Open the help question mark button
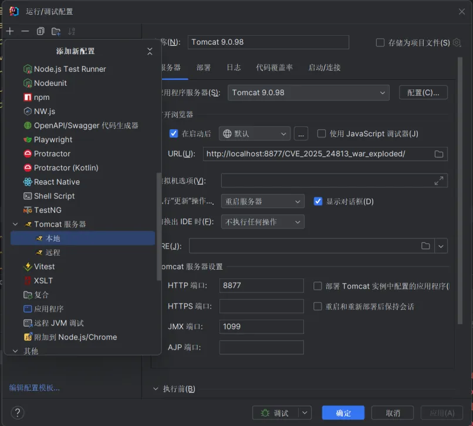The width and height of the screenshot is (473, 426). (x=18, y=412)
